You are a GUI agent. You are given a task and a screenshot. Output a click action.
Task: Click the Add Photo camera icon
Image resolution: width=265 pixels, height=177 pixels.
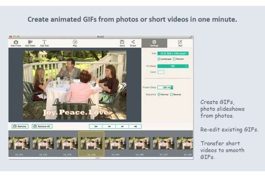pos(16,42)
